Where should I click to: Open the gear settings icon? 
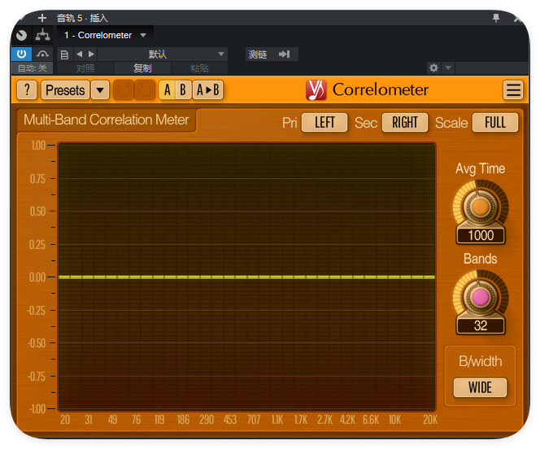click(x=433, y=68)
